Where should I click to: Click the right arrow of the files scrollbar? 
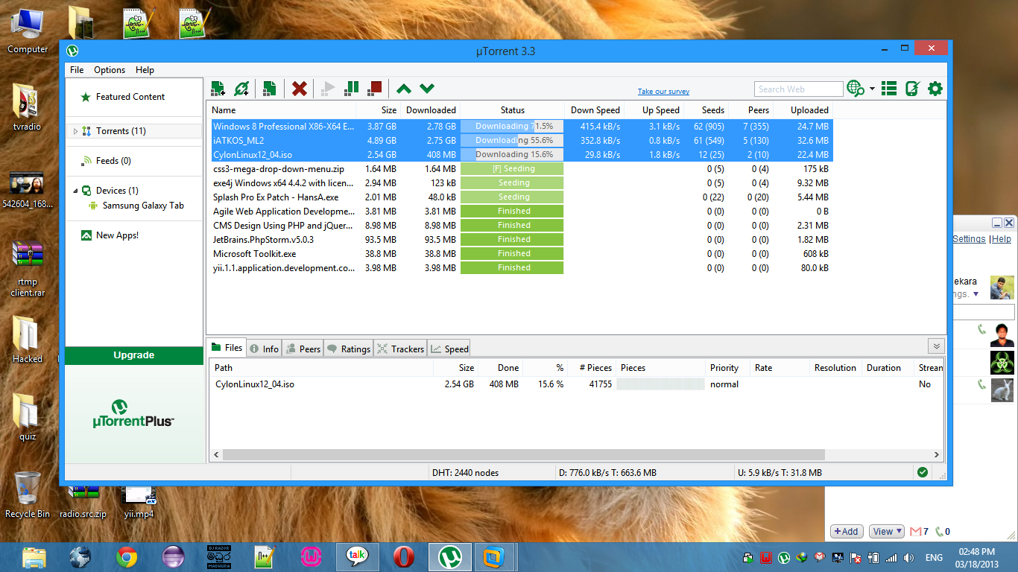click(x=938, y=454)
